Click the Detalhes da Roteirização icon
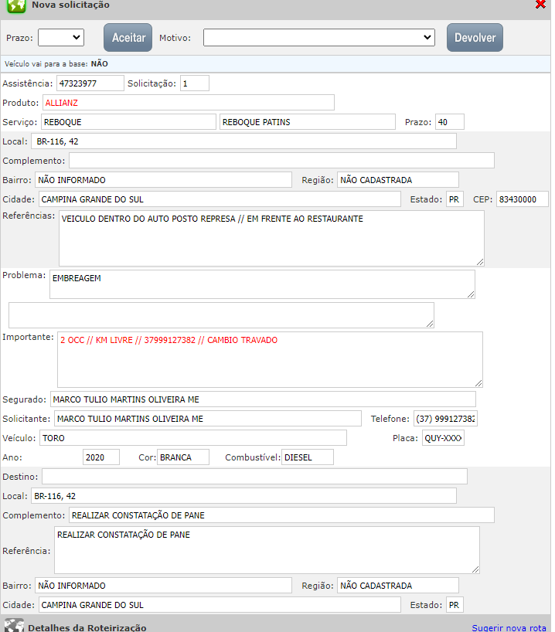 [13, 627]
